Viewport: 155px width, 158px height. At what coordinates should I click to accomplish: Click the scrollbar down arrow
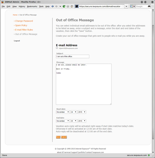(153, 152)
